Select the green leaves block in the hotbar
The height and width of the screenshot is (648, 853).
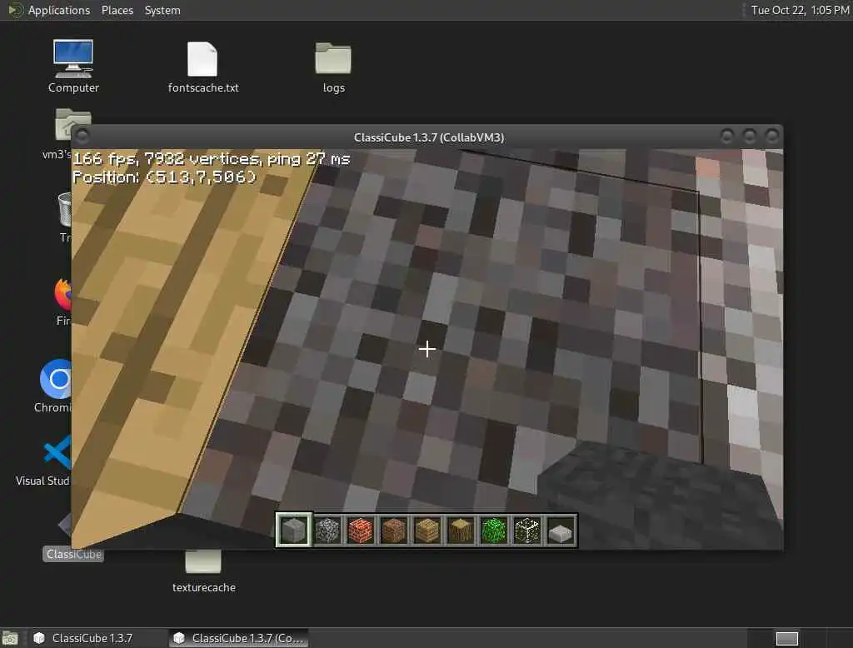tap(494, 530)
